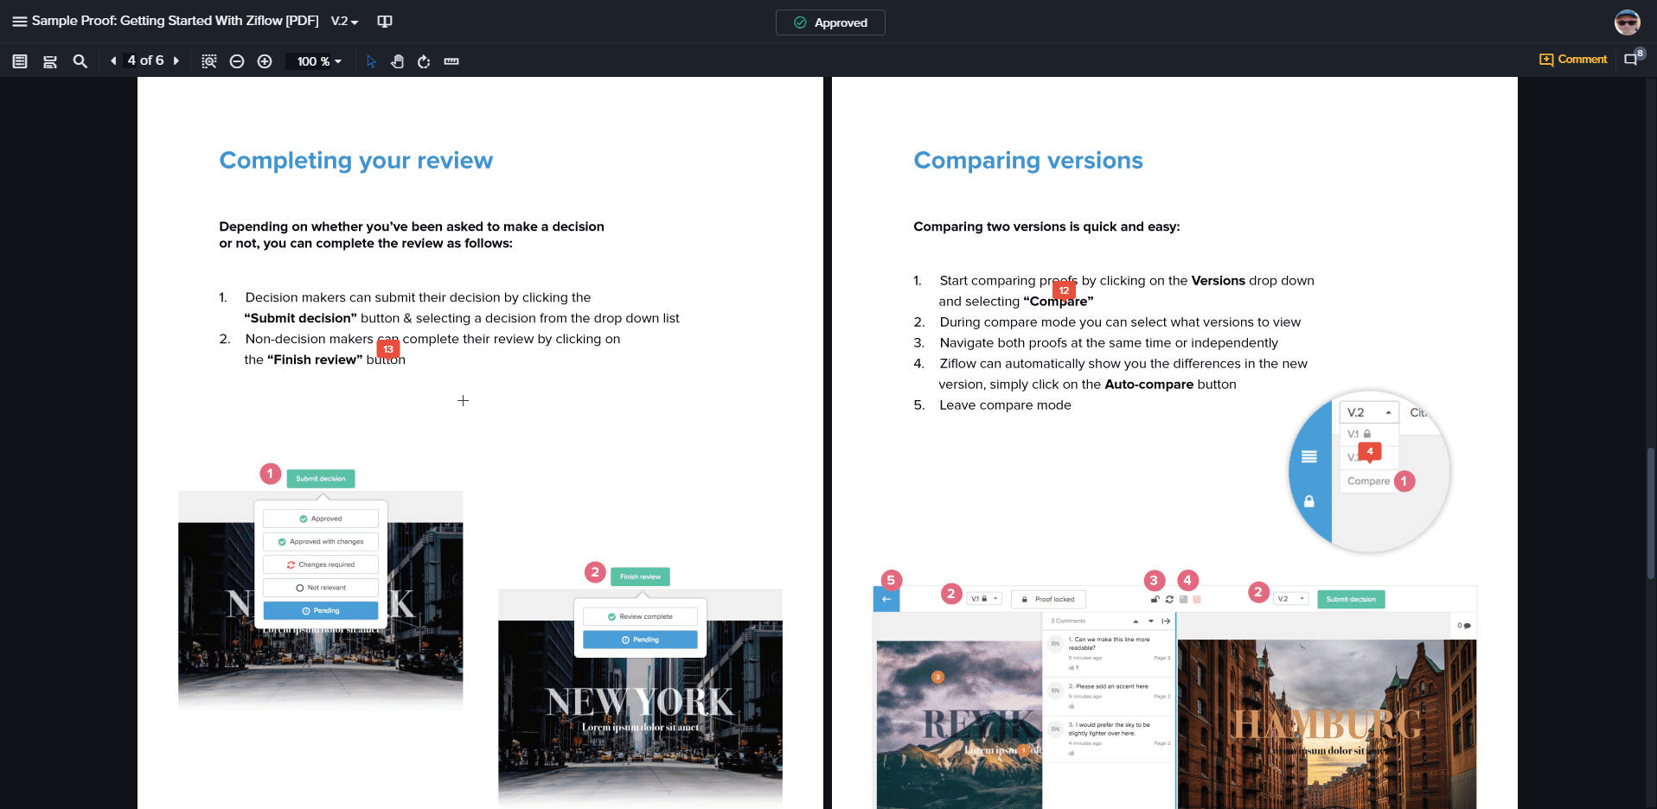The width and height of the screenshot is (1657, 809).
Task: Select the ruler measure tool
Action: 451,61
